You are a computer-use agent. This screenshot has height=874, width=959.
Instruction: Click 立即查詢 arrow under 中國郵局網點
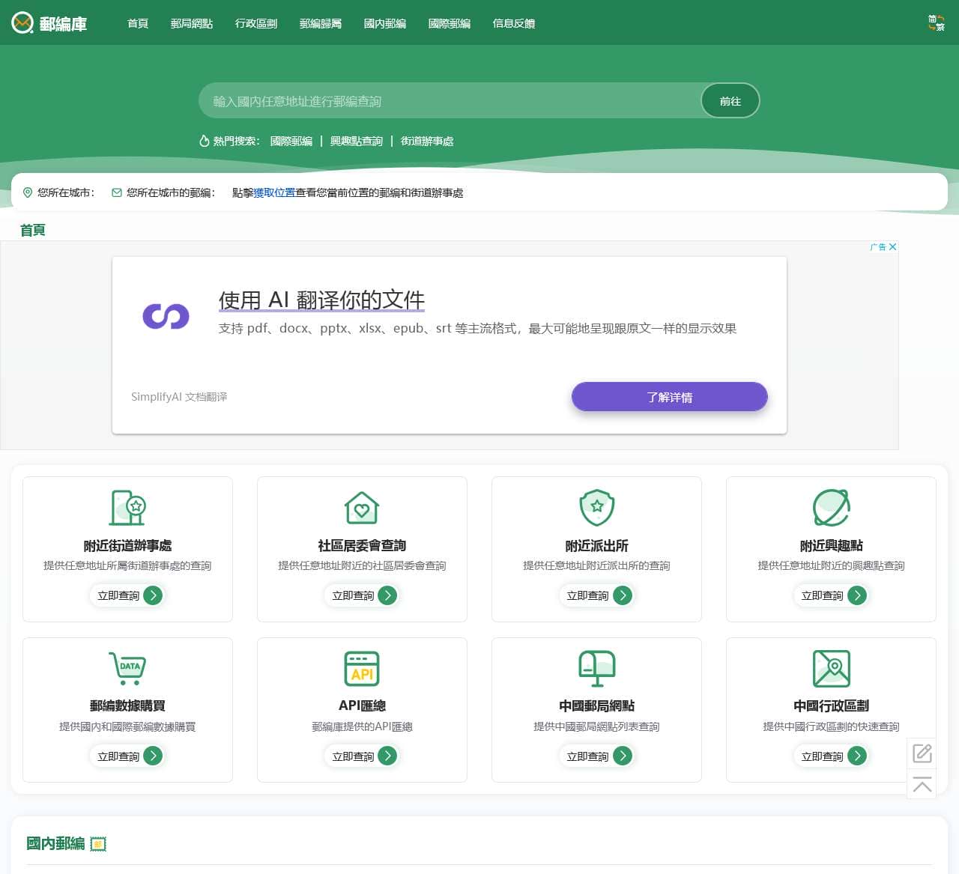(x=623, y=756)
